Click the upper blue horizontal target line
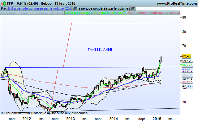Viewport: 198px width, 121px height. pos(125,23)
